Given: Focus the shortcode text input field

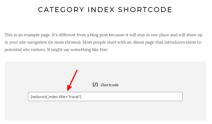Looking at the screenshot, I should 105,96.
